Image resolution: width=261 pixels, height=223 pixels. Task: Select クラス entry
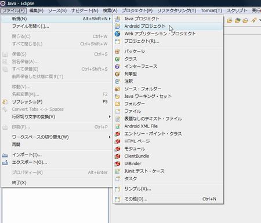point(168,59)
